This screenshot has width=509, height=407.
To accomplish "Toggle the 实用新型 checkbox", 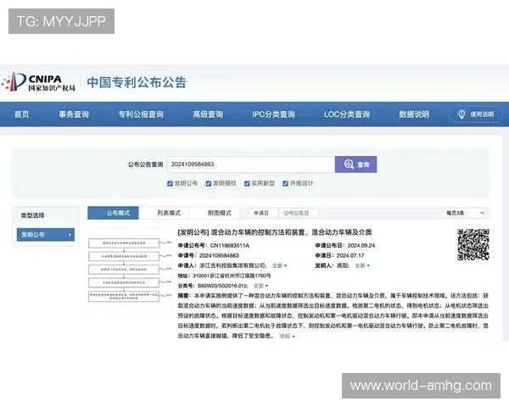I will (x=247, y=184).
